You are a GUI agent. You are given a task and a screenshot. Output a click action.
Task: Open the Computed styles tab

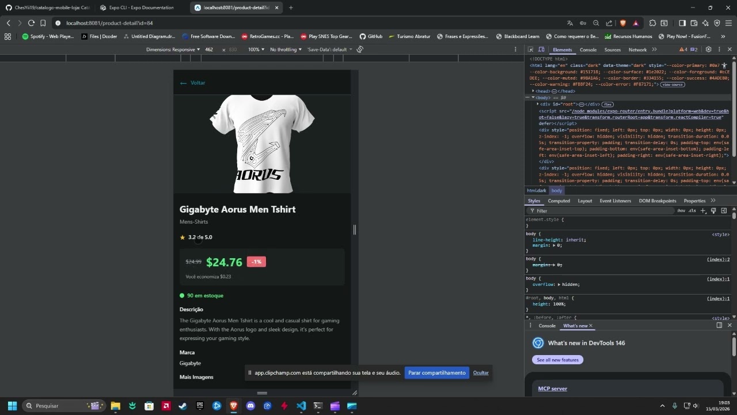pyautogui.click(x=559, y=201)
